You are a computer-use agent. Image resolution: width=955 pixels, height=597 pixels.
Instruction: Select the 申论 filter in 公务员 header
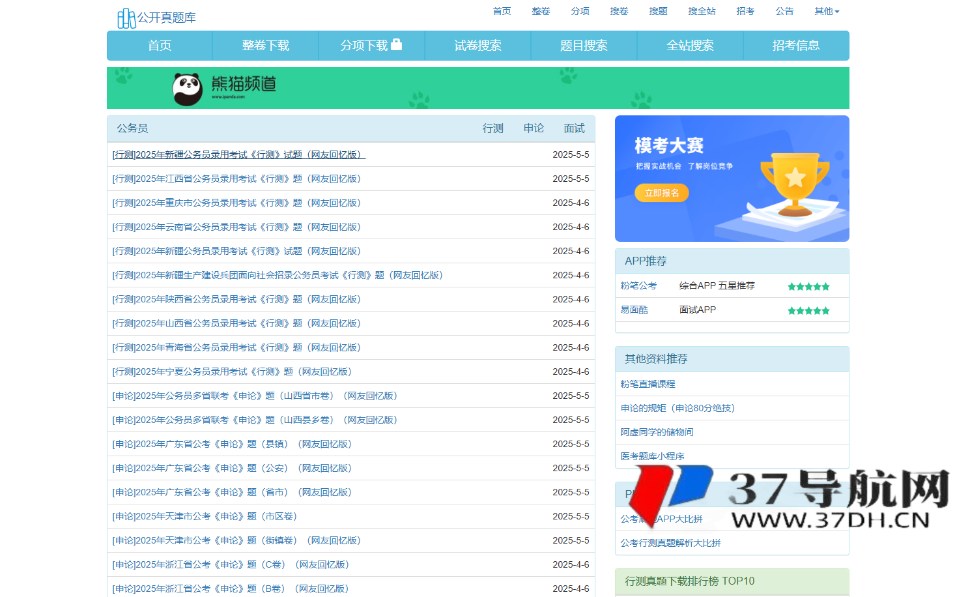534,128
